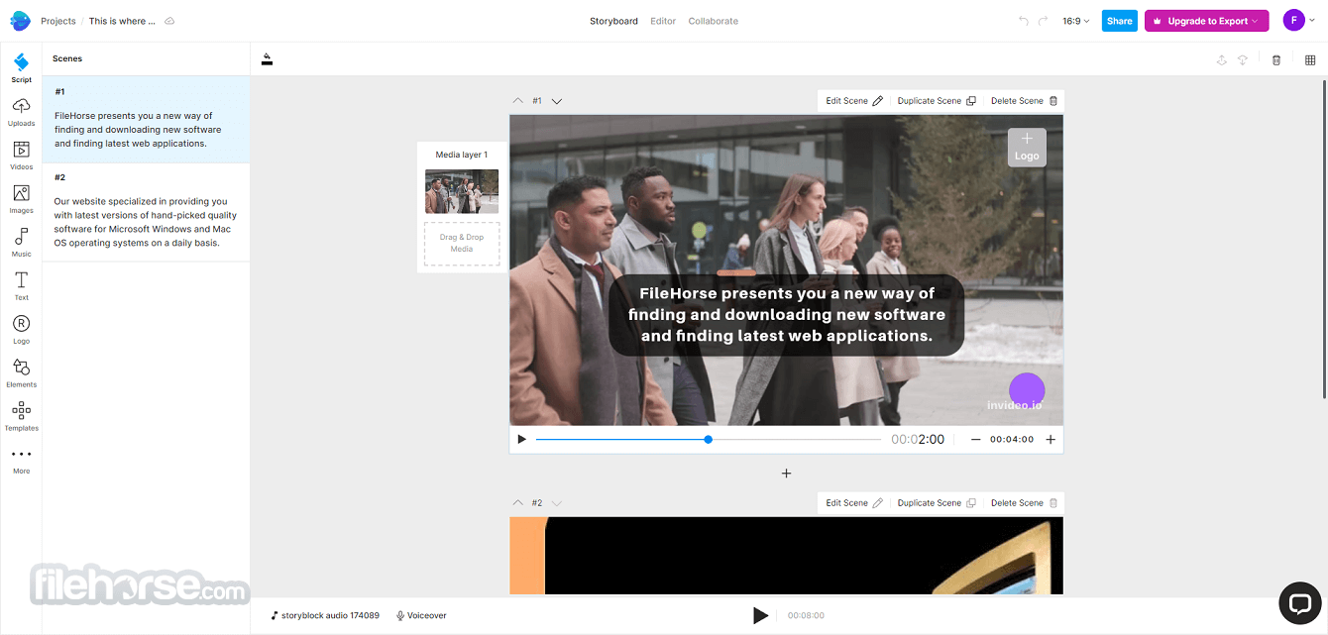Move scene #2 up with chevron
Viewport: 1328px width, 635px height.
(x=517, y=503)
